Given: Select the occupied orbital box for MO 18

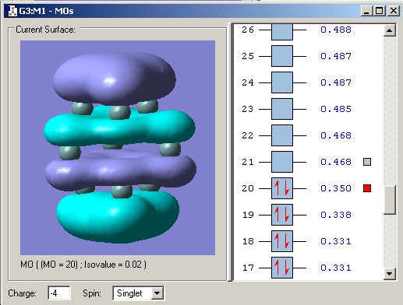Looking at the screenshot, I should click(x=282, y=241).
